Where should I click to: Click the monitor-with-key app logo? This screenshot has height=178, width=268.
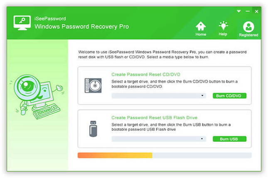[22, 23]
